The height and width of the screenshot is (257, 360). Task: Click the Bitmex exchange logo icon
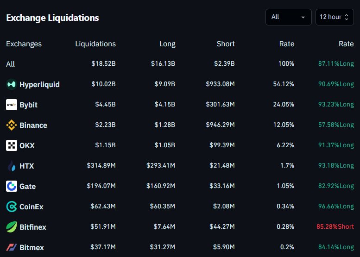11,247
